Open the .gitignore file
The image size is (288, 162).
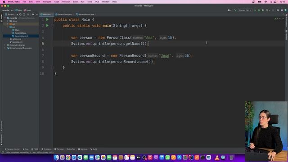15,39
